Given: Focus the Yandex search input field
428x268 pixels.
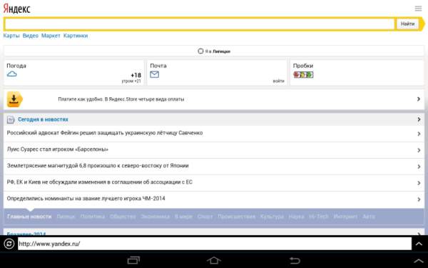Looking at the screenshot, I should pyautogui.click(x=200, y=24).
